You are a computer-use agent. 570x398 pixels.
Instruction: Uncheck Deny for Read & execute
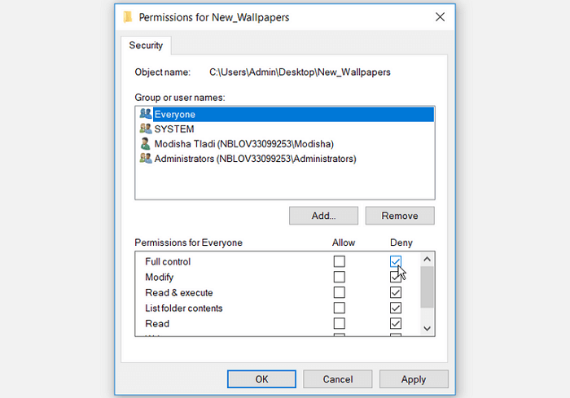396,292
